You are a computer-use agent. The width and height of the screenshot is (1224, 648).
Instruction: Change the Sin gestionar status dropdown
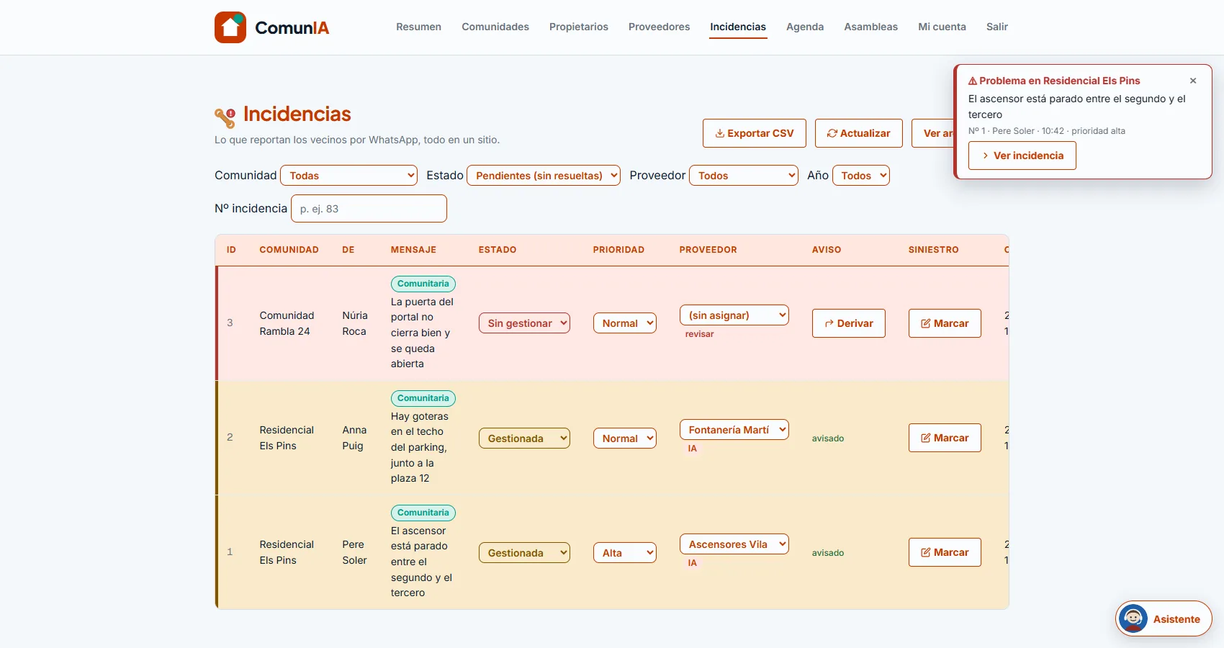point(524,323)
